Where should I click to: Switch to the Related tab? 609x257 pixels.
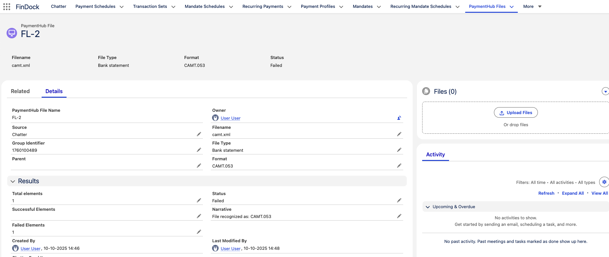tap(20, 91)
